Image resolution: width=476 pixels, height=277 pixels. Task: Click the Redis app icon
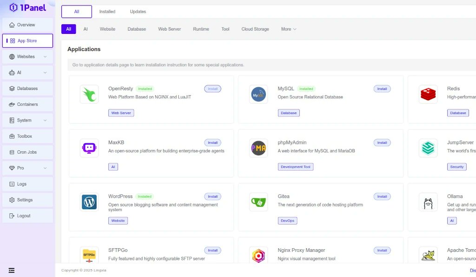[x=428, y=94]
